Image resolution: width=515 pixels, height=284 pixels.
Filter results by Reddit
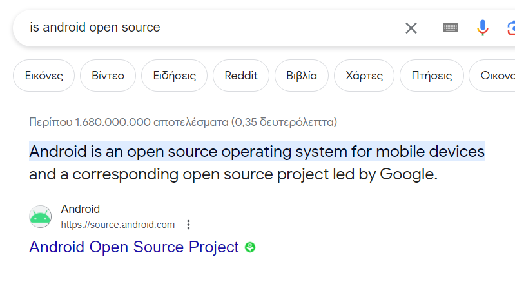(x=241, y=76)
